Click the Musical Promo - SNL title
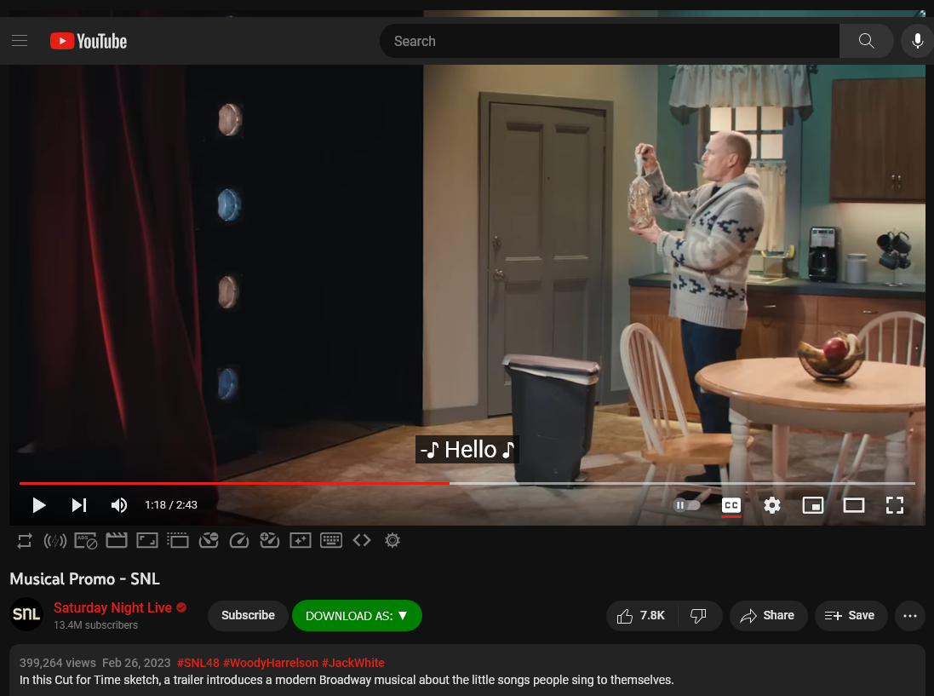 [84, 578]
